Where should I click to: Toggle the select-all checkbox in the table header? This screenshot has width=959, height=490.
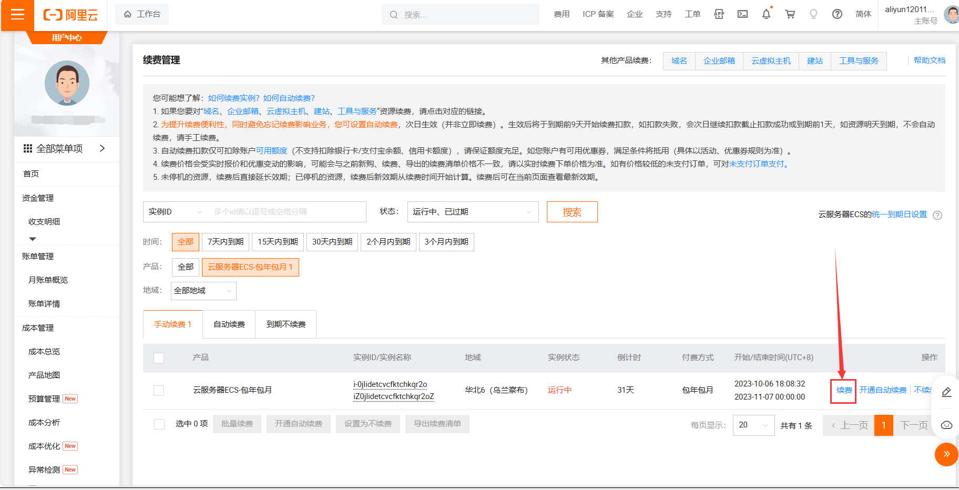(x=159, y=358)
